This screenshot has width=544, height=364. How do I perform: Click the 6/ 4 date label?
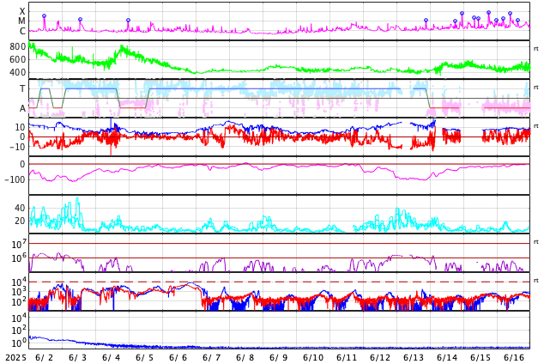[111, 357]
